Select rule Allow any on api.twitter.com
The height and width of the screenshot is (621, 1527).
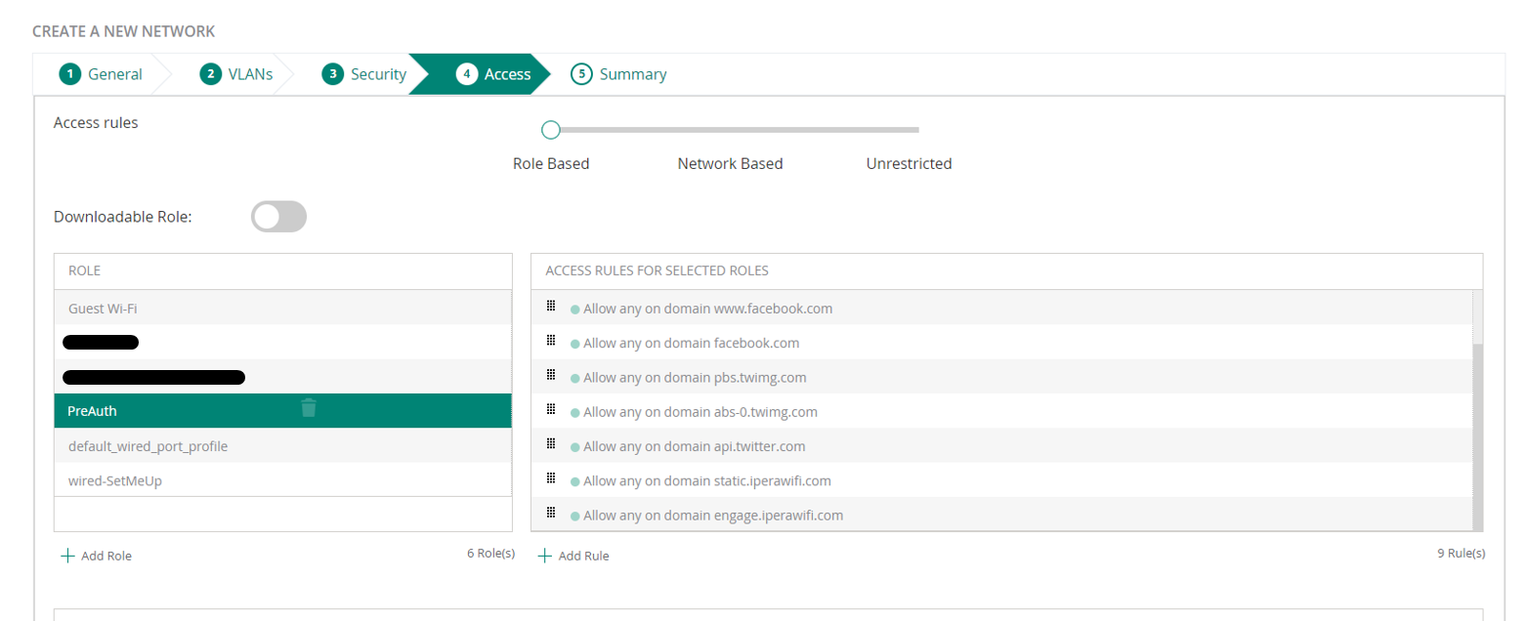click(1001, 445)
